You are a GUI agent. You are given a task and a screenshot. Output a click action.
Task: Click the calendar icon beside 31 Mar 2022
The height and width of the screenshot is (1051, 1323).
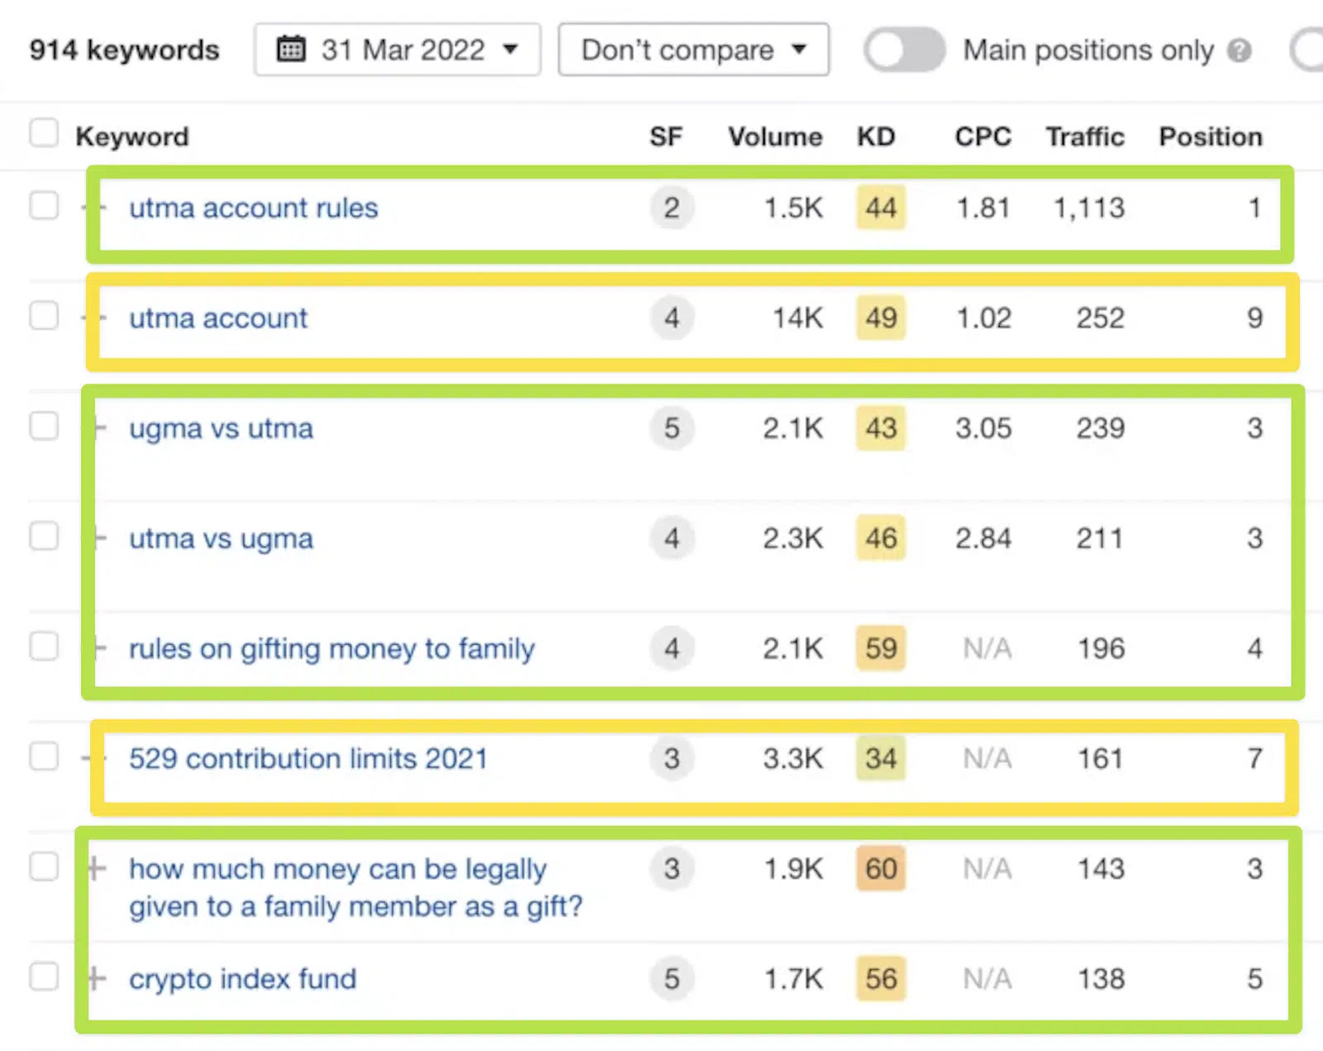pos(290,50)
